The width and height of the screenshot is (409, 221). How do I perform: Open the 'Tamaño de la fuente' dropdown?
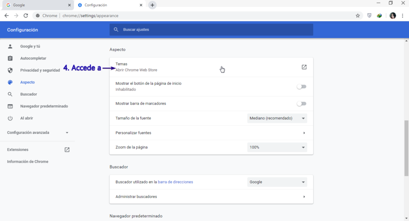tap(277, 118)
